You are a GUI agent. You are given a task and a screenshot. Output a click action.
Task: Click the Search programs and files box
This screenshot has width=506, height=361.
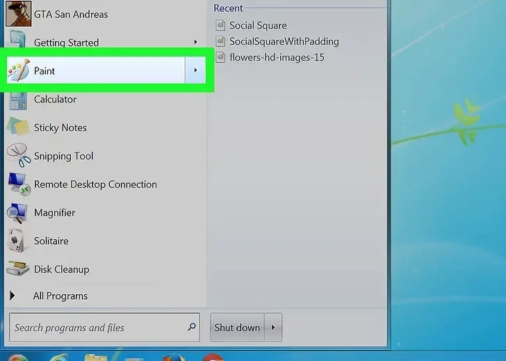(x=97, y=328)
